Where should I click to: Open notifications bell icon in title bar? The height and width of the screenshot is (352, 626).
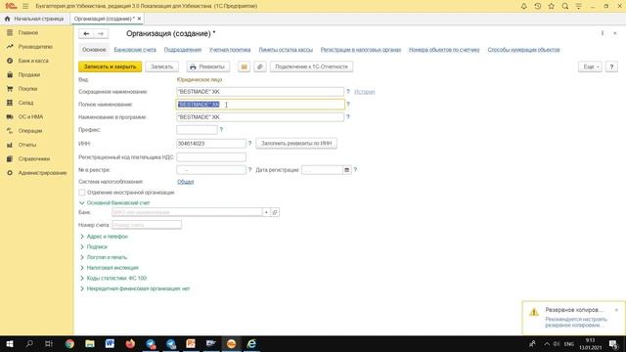pyautogui.click(x=524, y=6)
